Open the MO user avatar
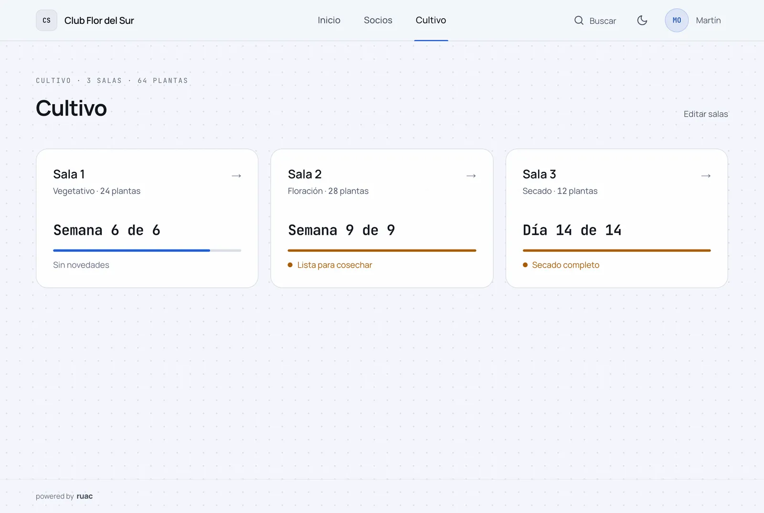The height and width of the screenshot is (513, 764). [677, 21]
